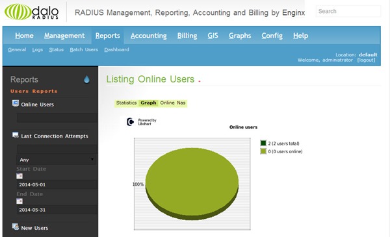
Task: Click the dark green legend swatch for users total
Action: coord(263,143)
